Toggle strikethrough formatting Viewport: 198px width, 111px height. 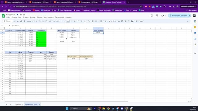click(81, 21)
